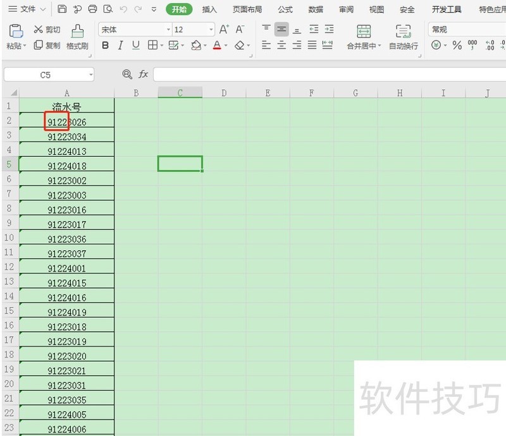Toggle italic formatting
Viewport: 506px width, 436px height.
point(120,45)
